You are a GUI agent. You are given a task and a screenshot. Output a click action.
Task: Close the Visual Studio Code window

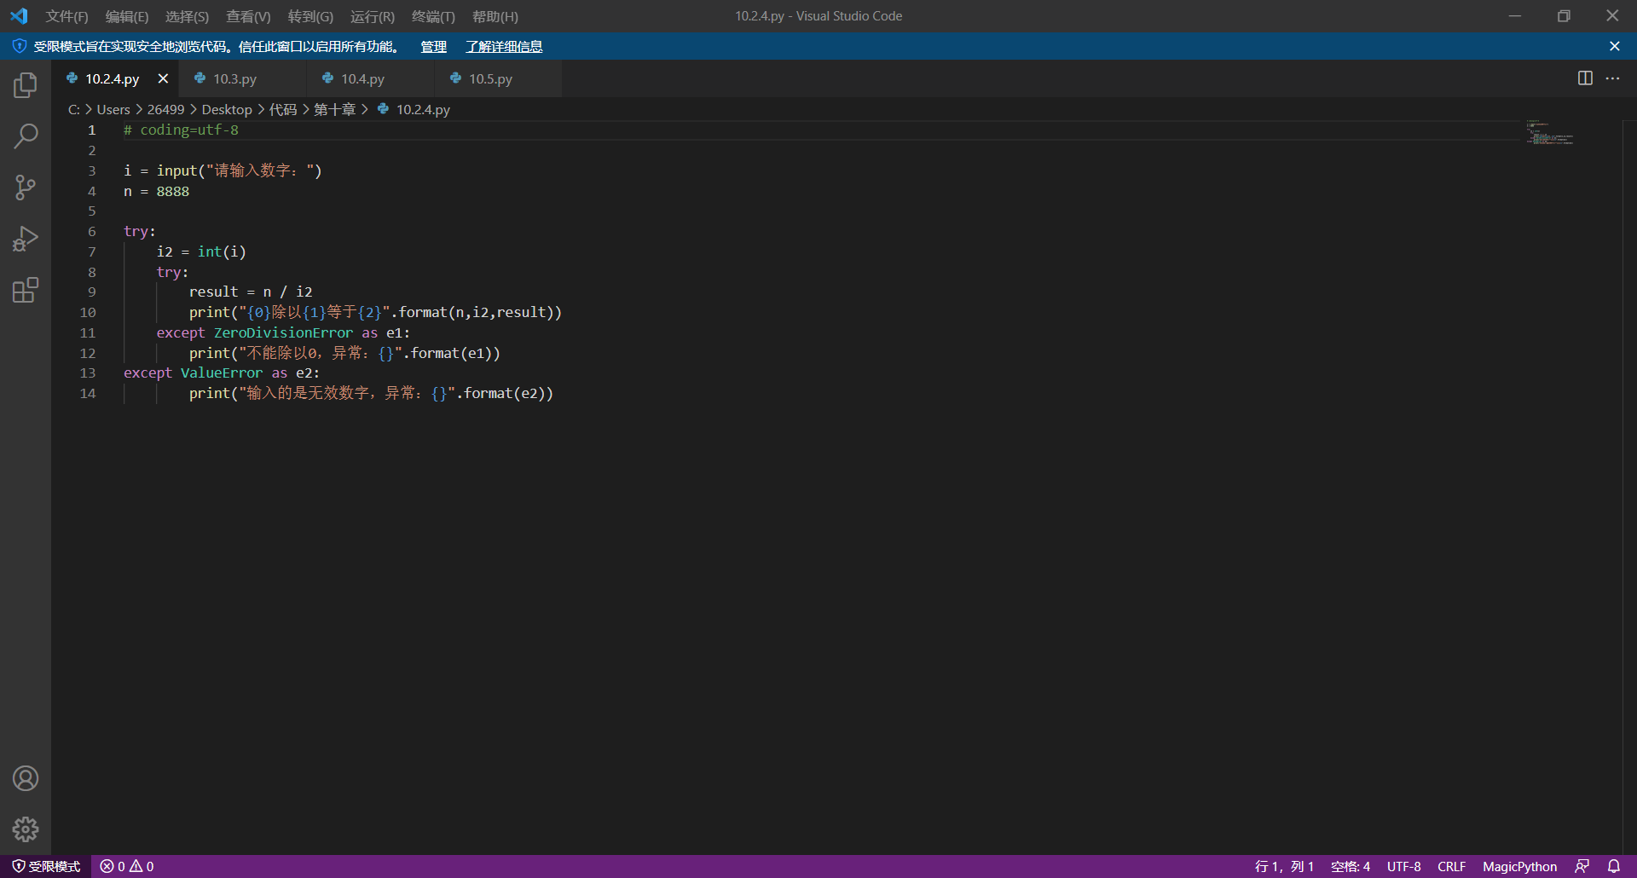[x=1612, y=16]
